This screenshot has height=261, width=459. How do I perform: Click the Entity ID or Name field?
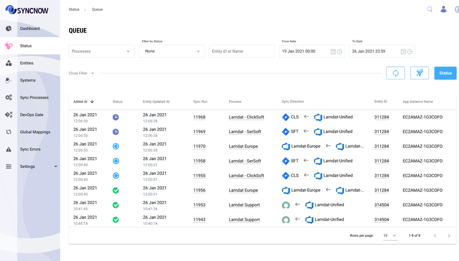point(241,52)
